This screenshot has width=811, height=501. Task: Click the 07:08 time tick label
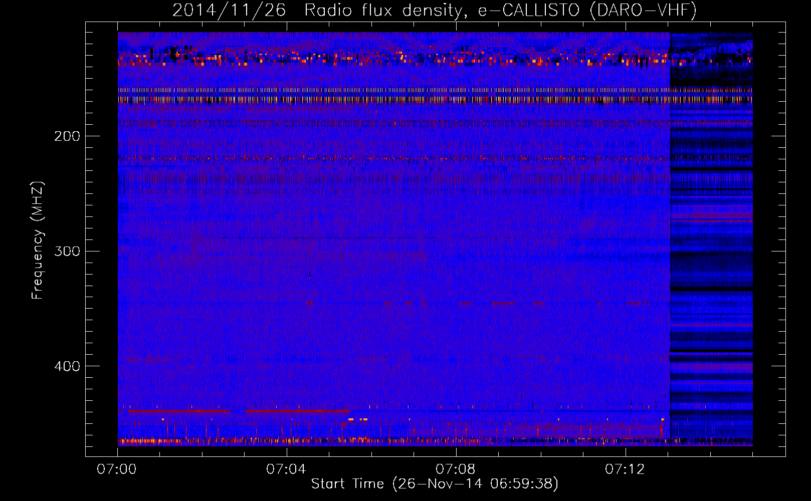(x=456, y=469)
